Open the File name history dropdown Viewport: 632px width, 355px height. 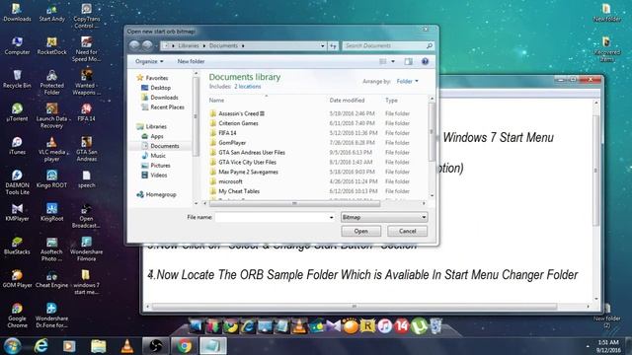tap(332, 217)
